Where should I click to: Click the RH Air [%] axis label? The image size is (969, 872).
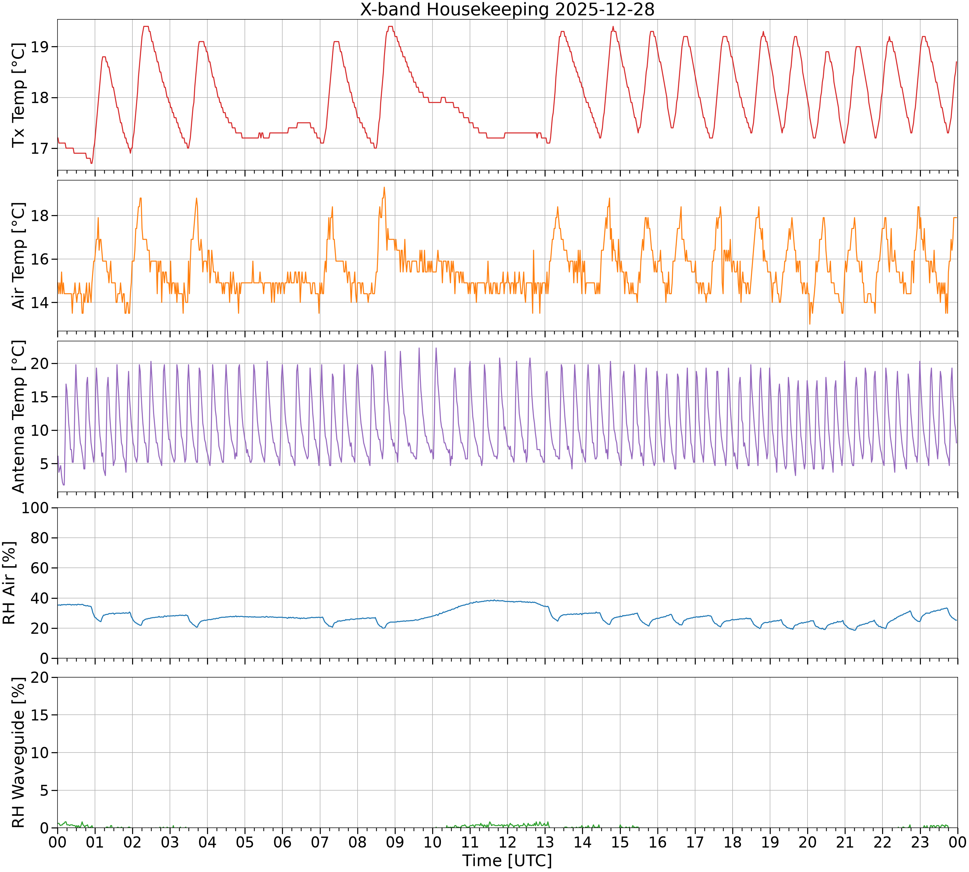coord(9,583)
